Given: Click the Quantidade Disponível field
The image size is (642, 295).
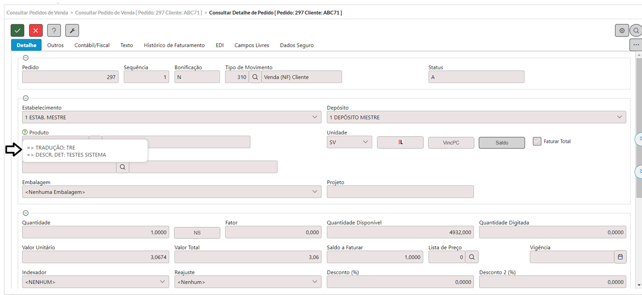Looking at the screenshot, I should click(x=400, y=232).
